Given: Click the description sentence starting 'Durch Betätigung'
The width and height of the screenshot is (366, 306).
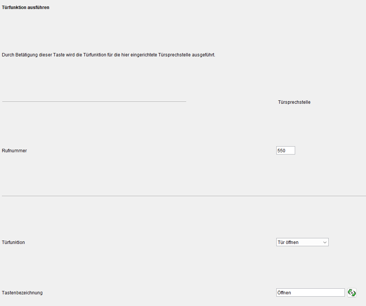Looking at the screenshot, I should click(x=109, y=55).
